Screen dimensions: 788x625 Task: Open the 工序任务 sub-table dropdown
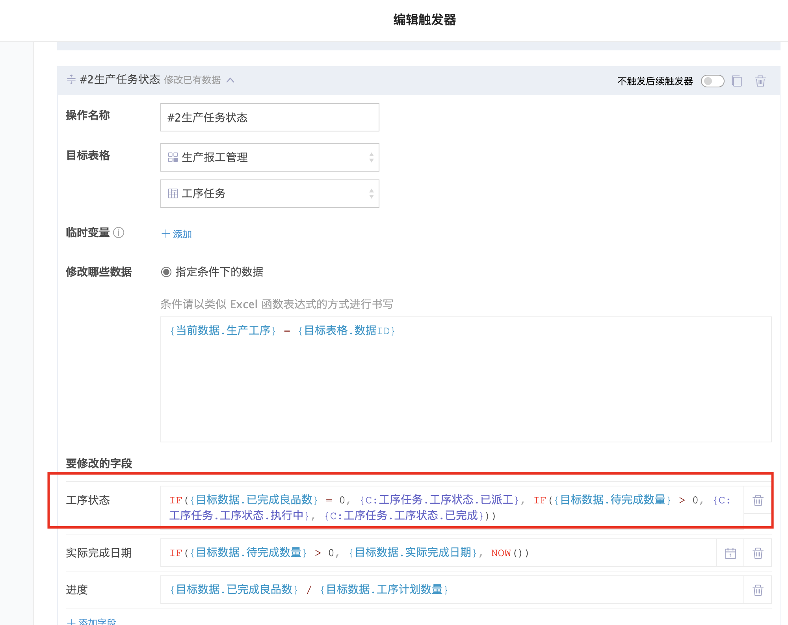pyautogui.click(x=269, y=194)
